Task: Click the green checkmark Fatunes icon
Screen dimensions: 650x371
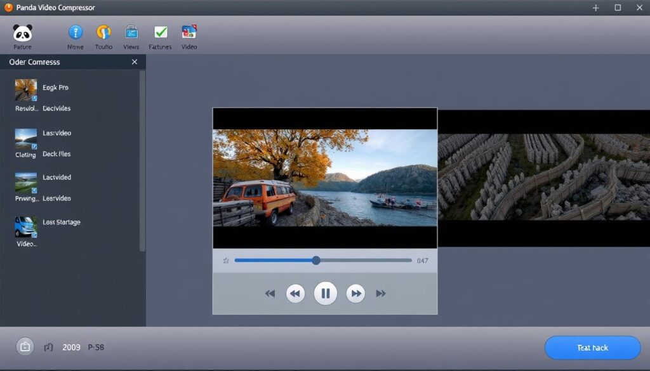Action: coord(161,32)
